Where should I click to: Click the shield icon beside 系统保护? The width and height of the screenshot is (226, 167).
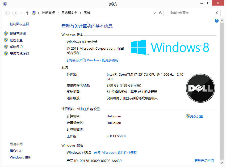click(6, 47)
